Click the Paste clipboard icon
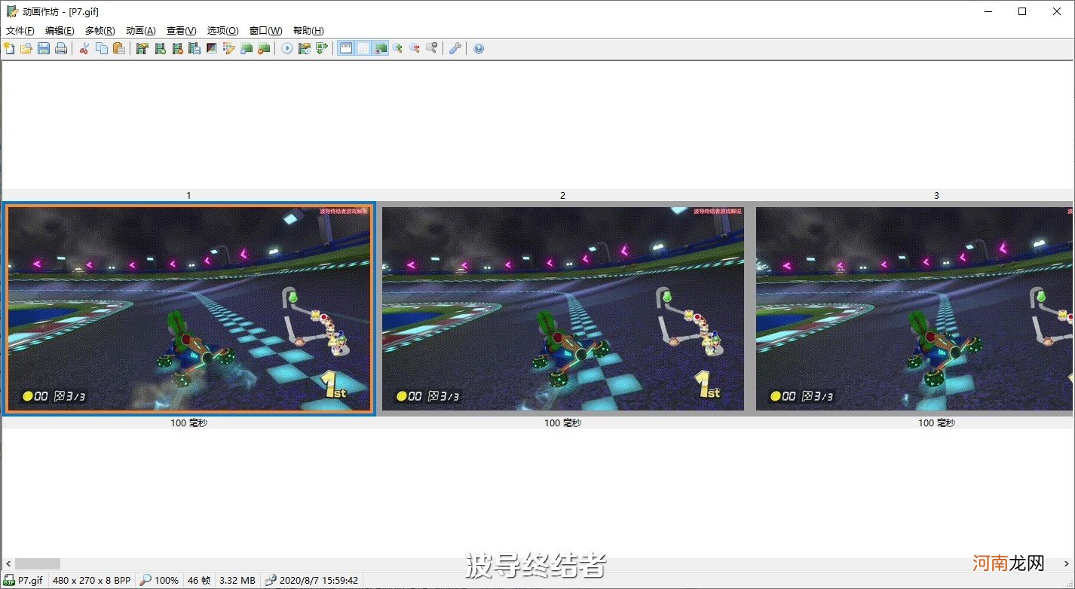 (x=119, y=48)
